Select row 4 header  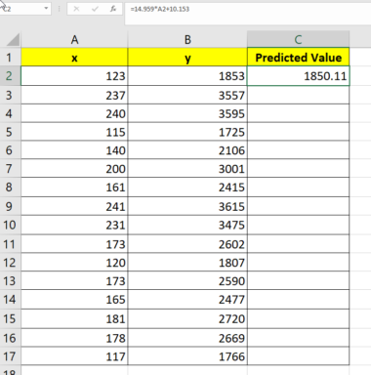(x=10, y=113)
